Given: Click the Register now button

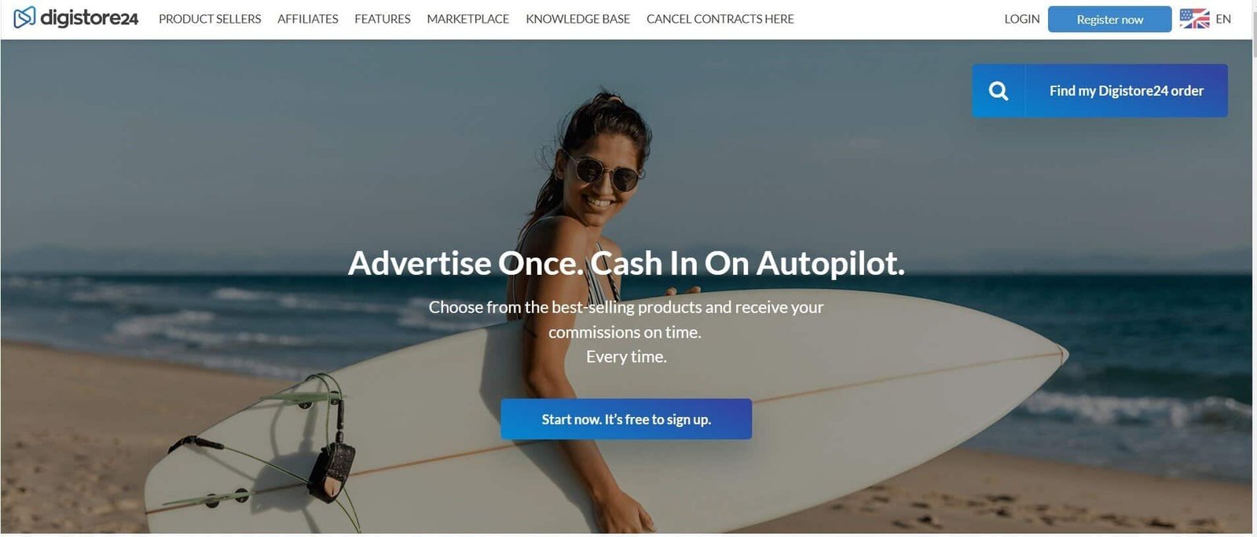Looking at the screenshot, I should (x=1109, y=20).
